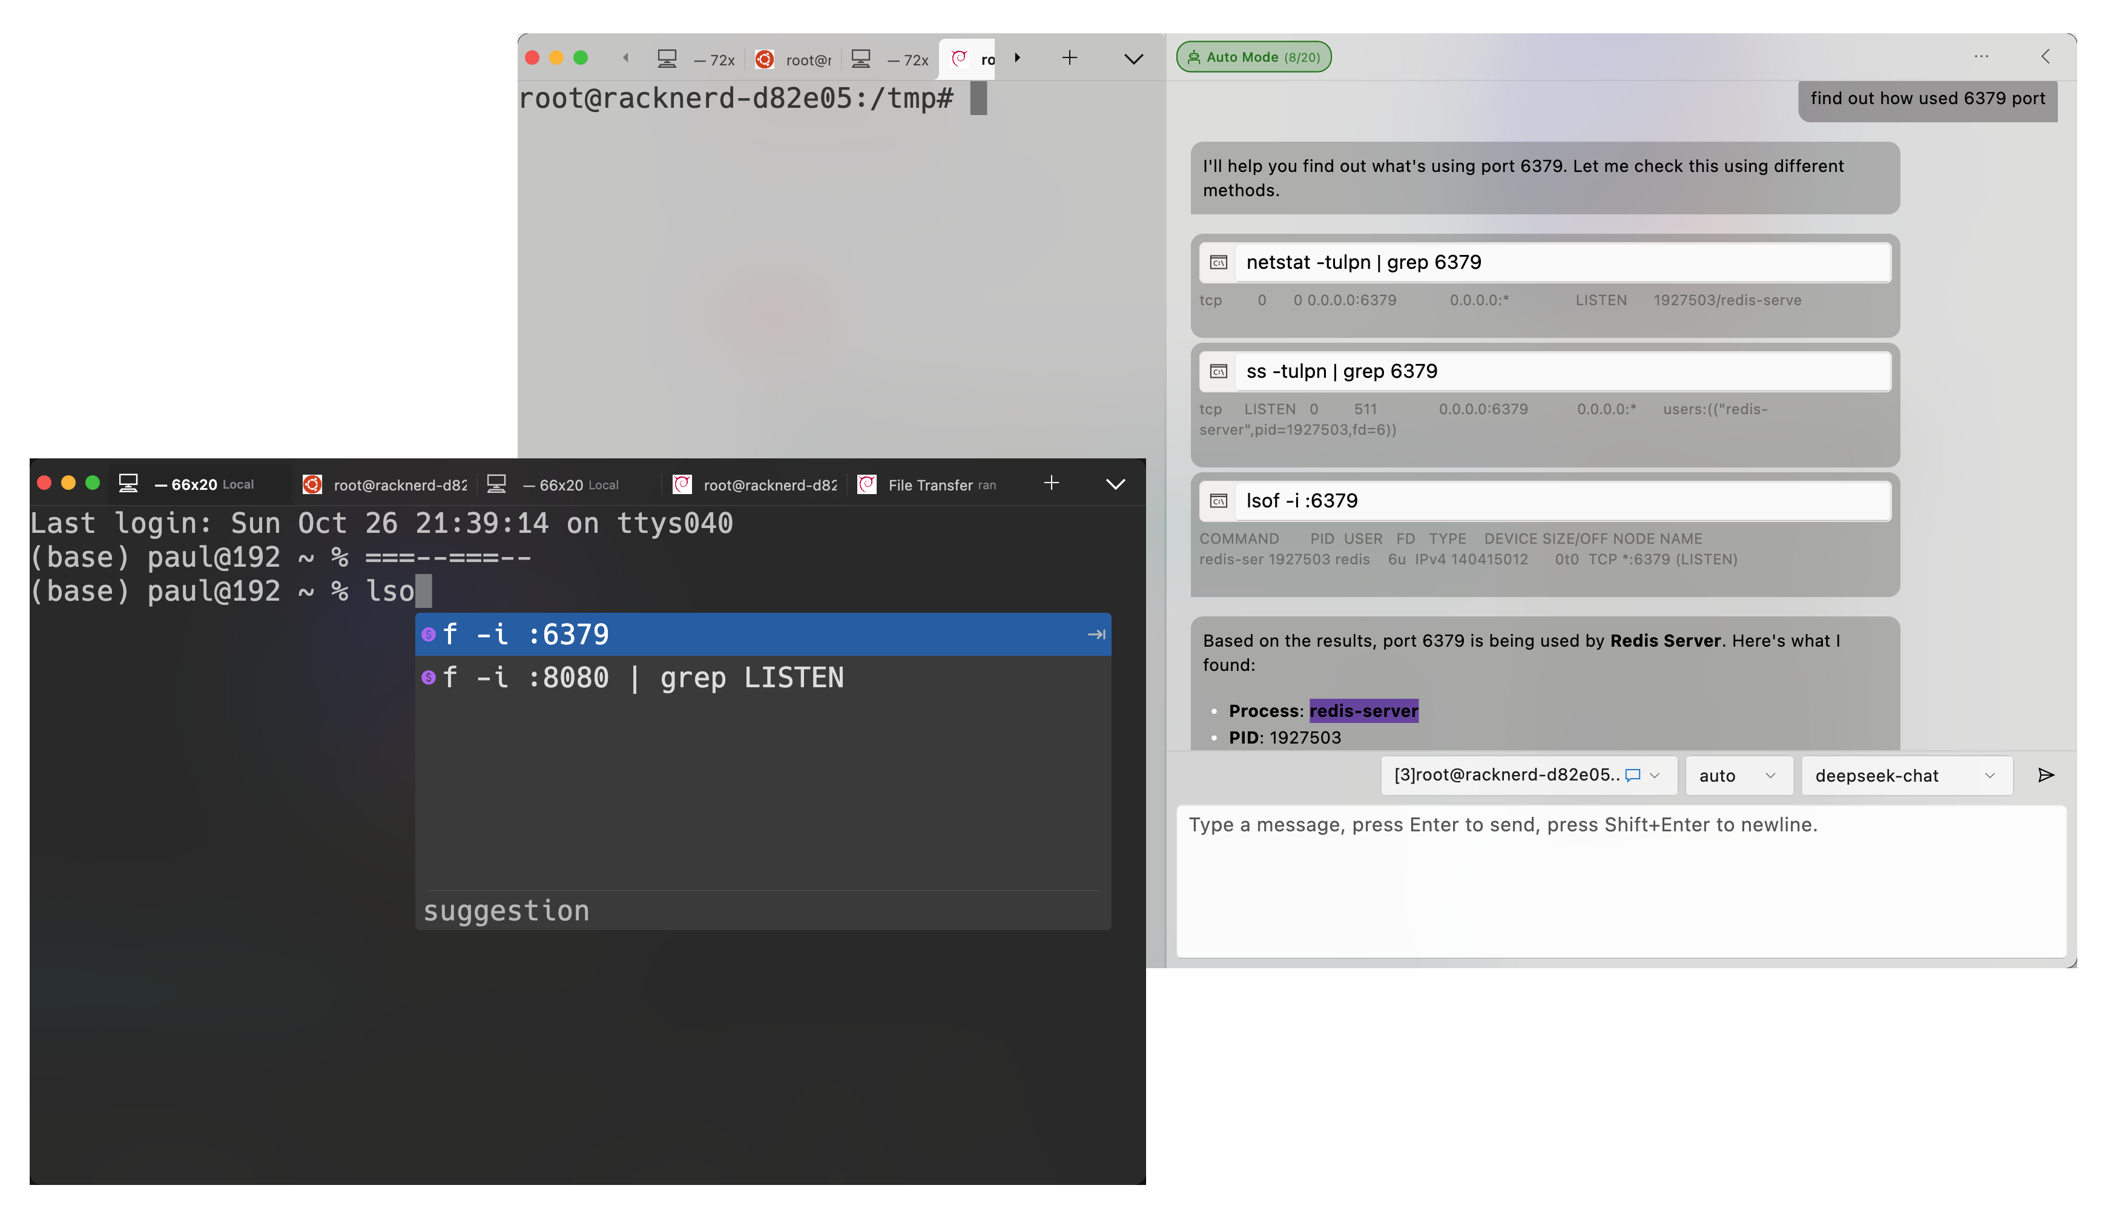This screenshot has height=1211, width=2119.
Task: Expand tab list chevron in bottom terminal
Action: point(1115,484)
